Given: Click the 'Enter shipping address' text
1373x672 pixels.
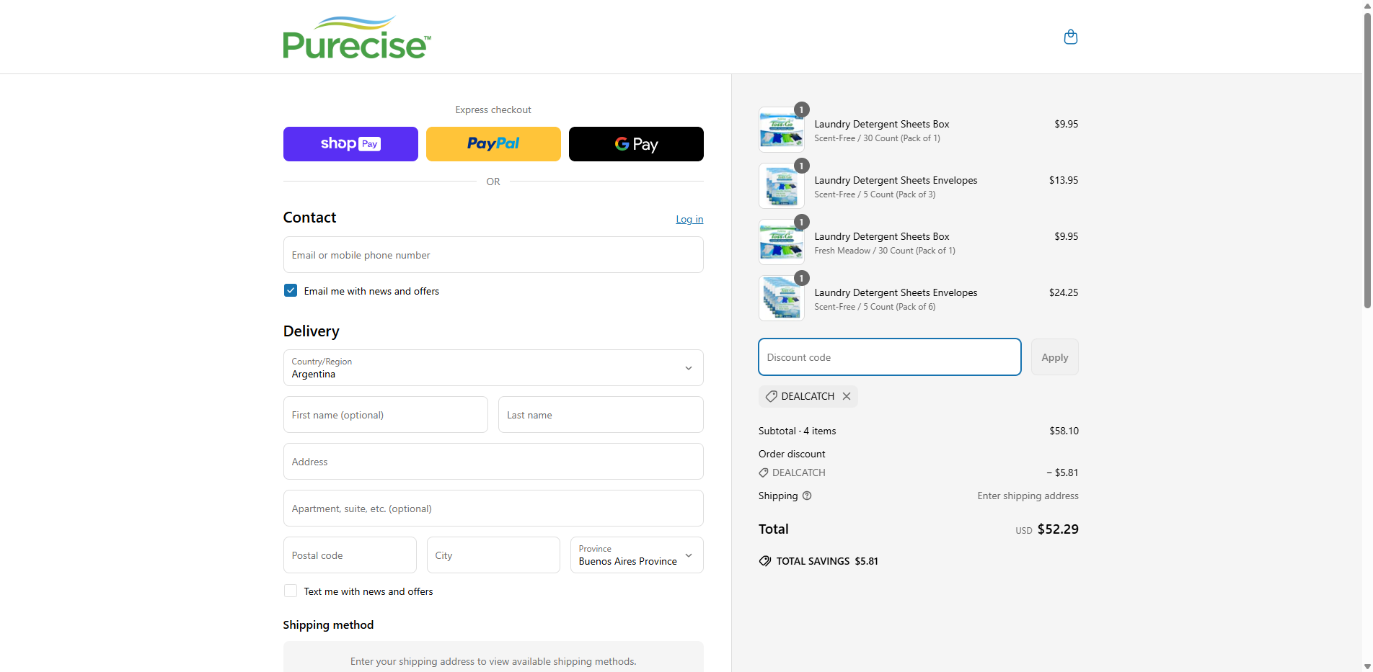Looking at the screenshot, I should 1028,496.
